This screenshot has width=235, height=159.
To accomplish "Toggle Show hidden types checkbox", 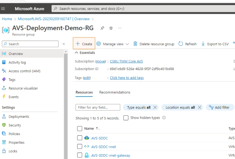I will 126,118.
